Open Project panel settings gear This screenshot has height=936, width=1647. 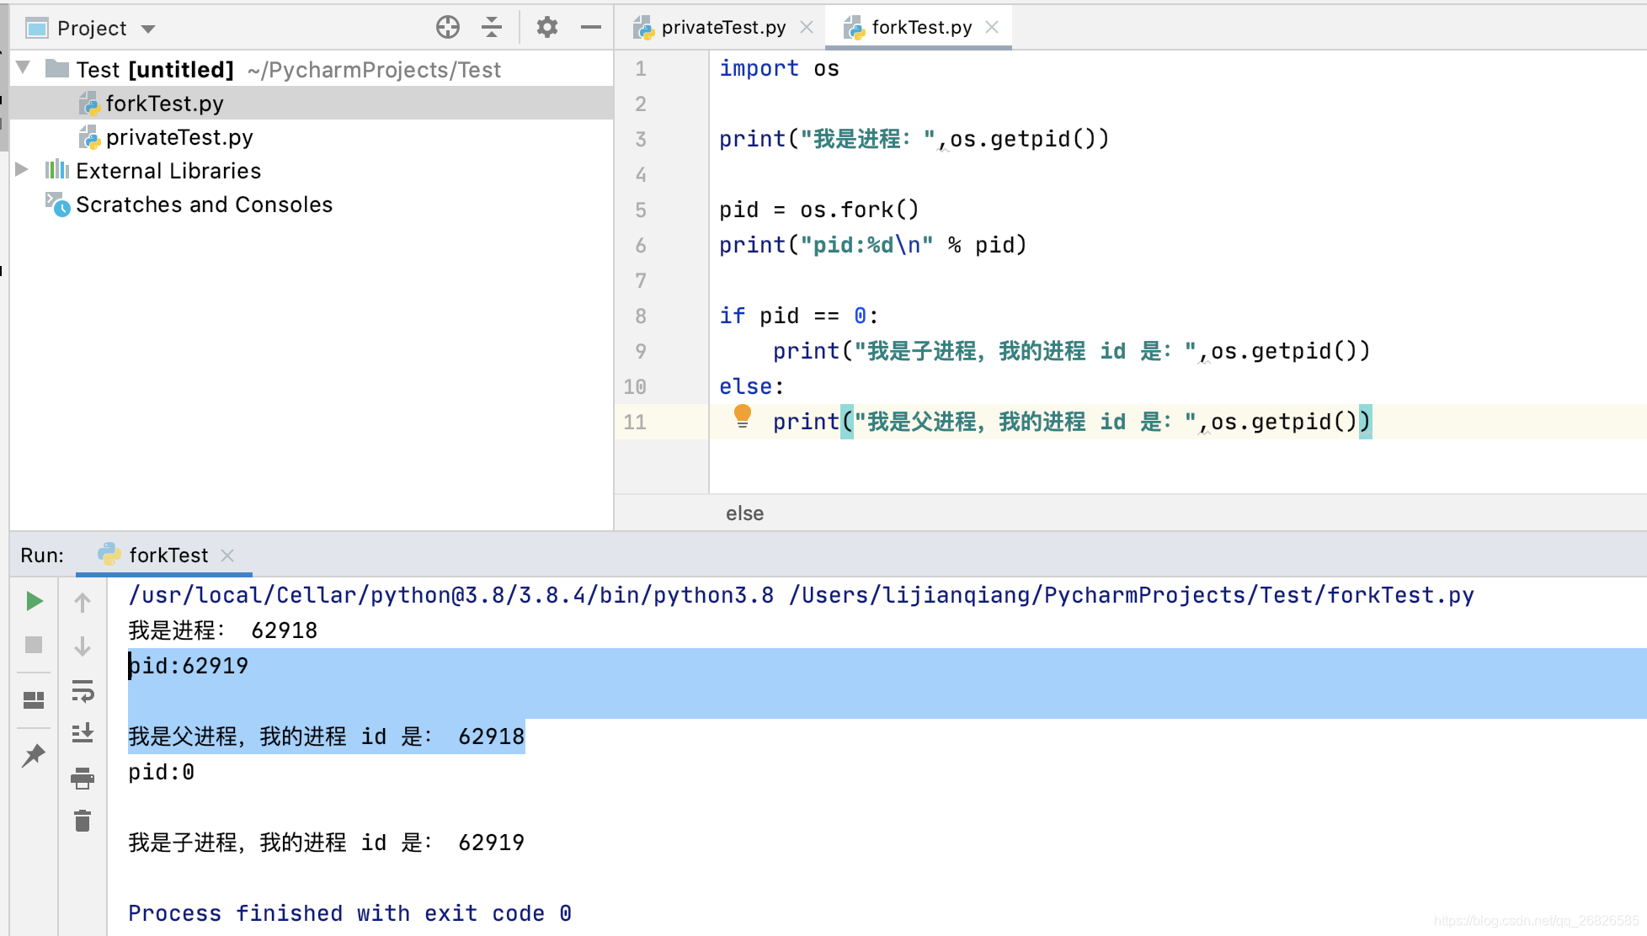(x=546, y=27)
